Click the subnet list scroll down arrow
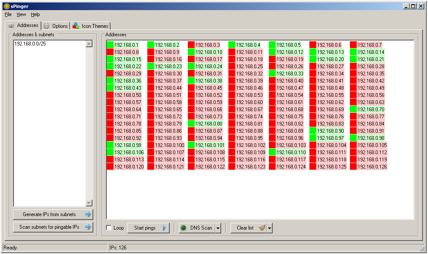Image resolution: width=428 pixels, height=254 pixels. (89, 203)
